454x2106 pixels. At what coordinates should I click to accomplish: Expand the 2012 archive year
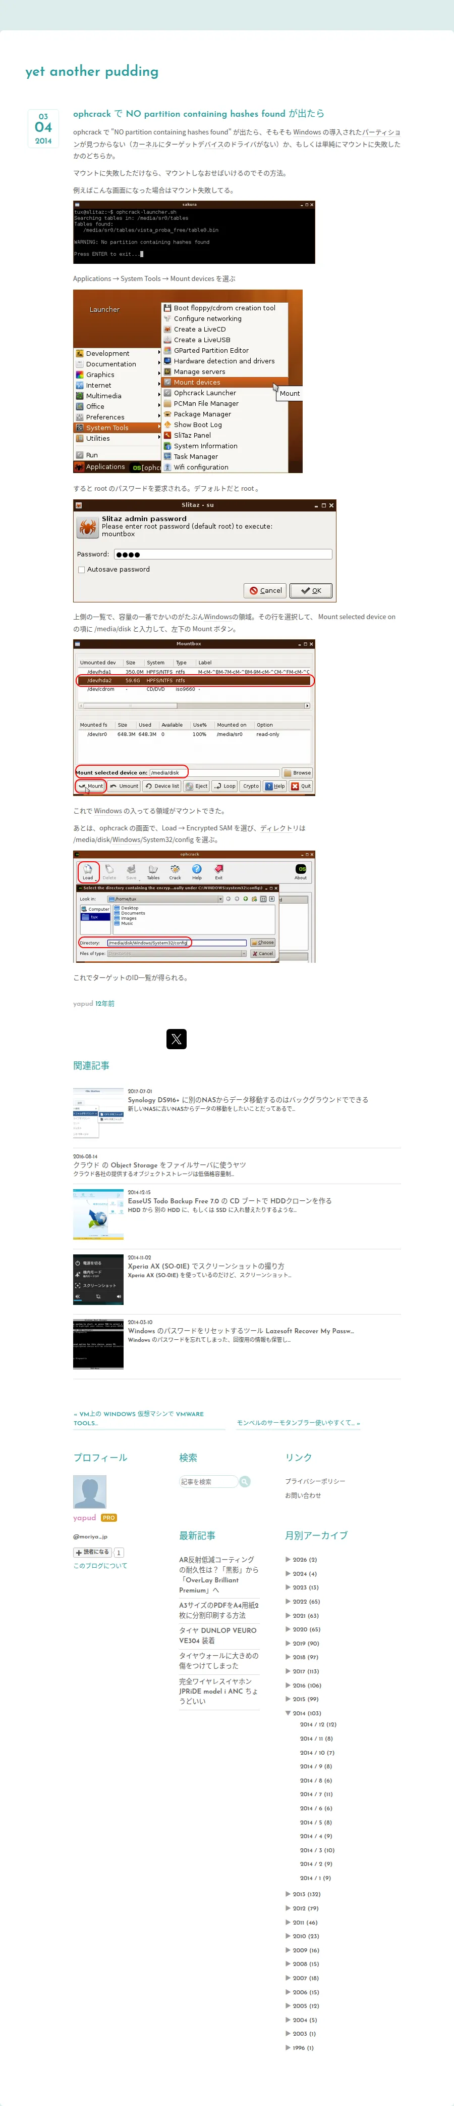288,1908
